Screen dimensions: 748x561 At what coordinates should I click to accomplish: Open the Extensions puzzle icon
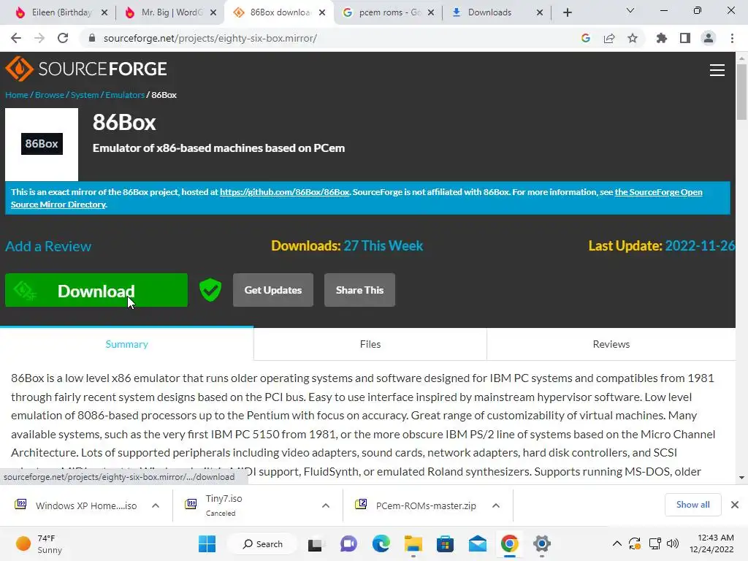point(662,38)
